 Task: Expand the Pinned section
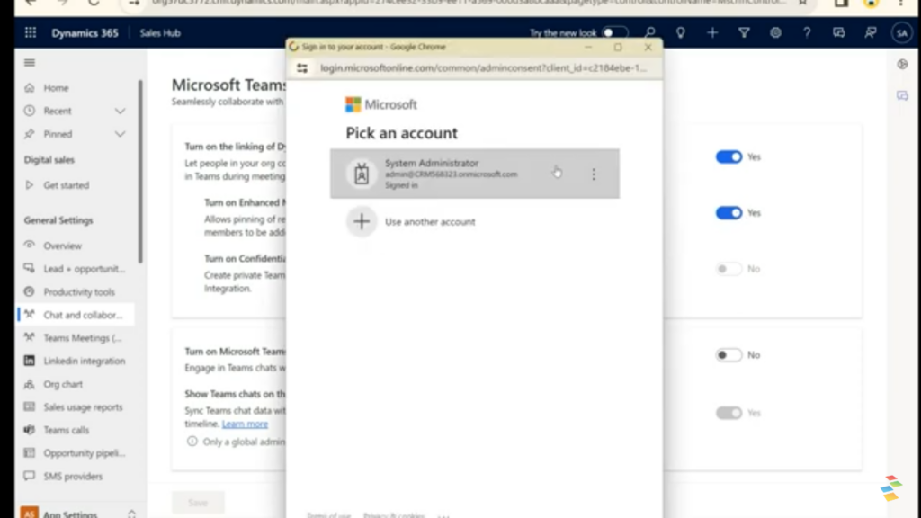120,136
